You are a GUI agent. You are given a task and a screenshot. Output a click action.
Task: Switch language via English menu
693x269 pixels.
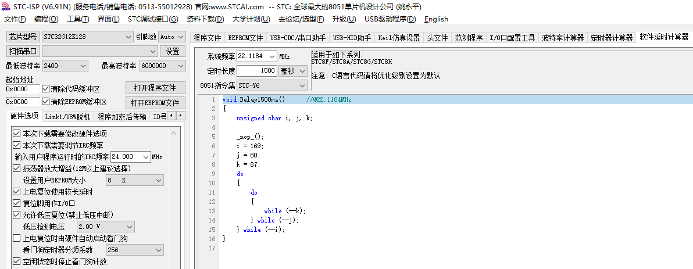436,19
